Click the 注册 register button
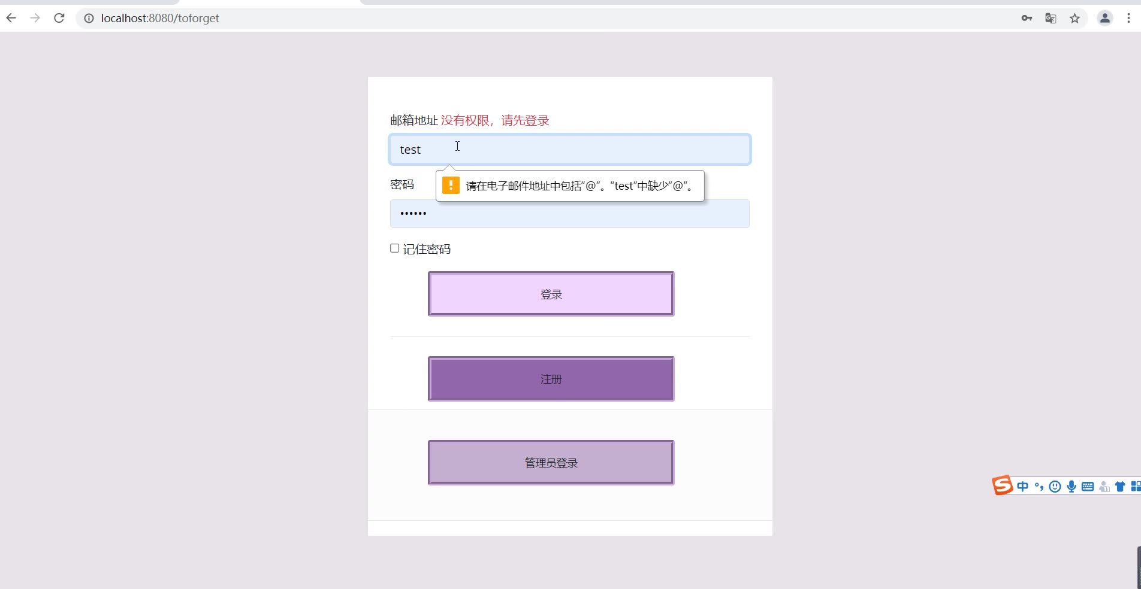 point(551,379)
